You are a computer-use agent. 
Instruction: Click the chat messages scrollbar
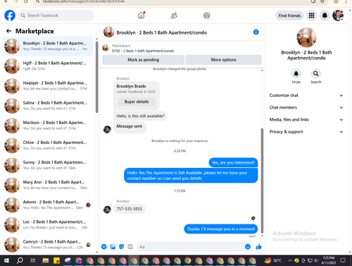[x=262, y=181]
